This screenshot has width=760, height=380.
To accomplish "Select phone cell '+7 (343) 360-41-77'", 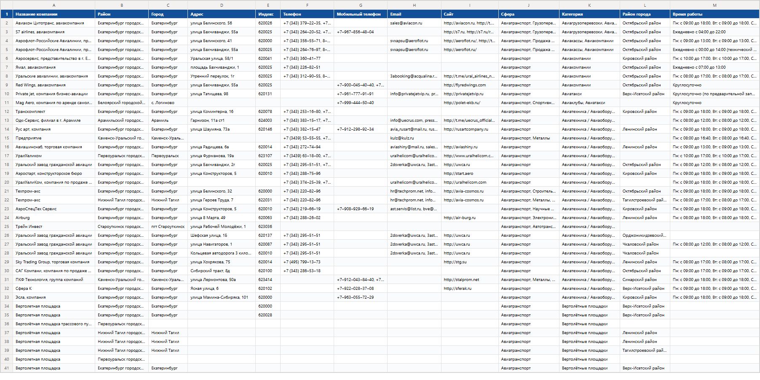I will coord(307,59).
